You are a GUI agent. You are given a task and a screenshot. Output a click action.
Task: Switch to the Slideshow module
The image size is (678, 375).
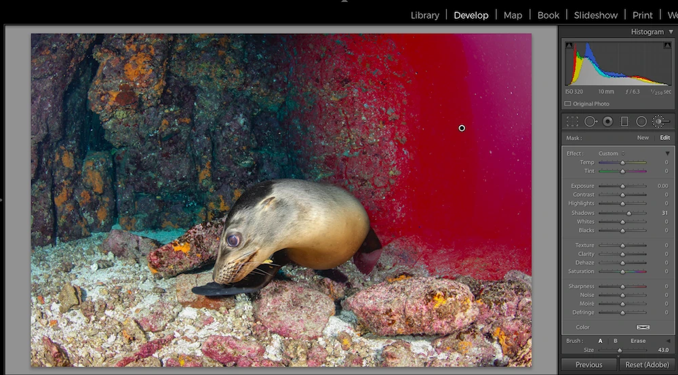click(595, 15)
